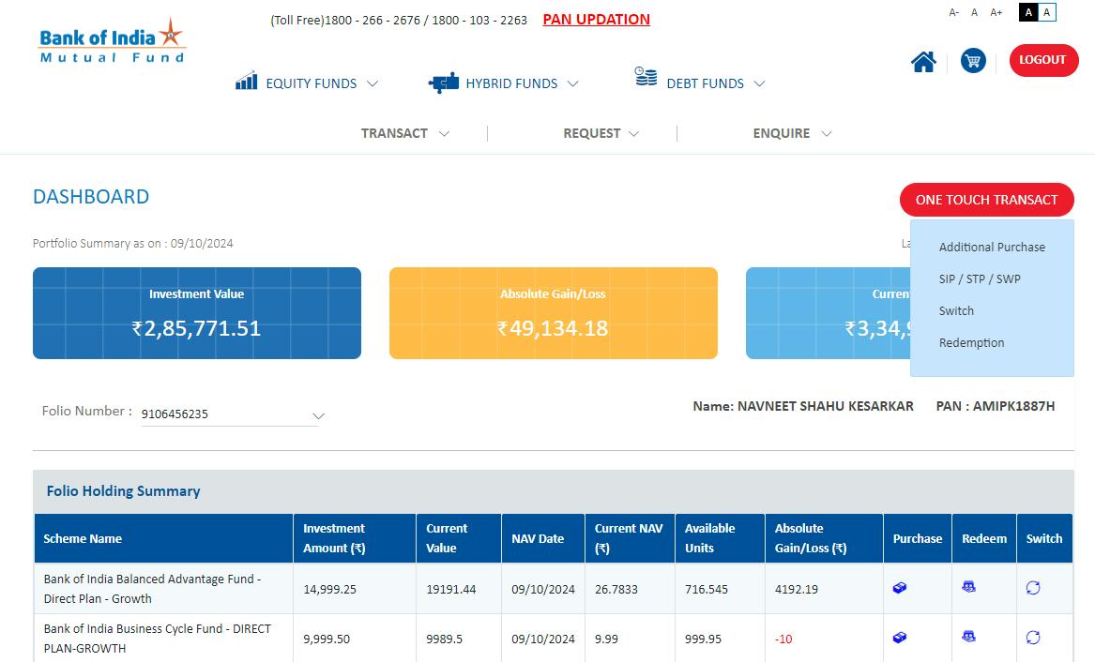Select Switch in One Touch Transact menu
The image size is (1095, 662).
pos(956,311)
